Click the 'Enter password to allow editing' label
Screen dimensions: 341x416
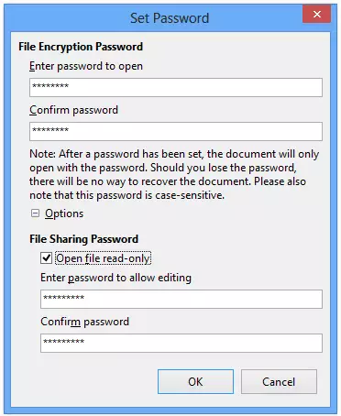[x=115, y=278]
